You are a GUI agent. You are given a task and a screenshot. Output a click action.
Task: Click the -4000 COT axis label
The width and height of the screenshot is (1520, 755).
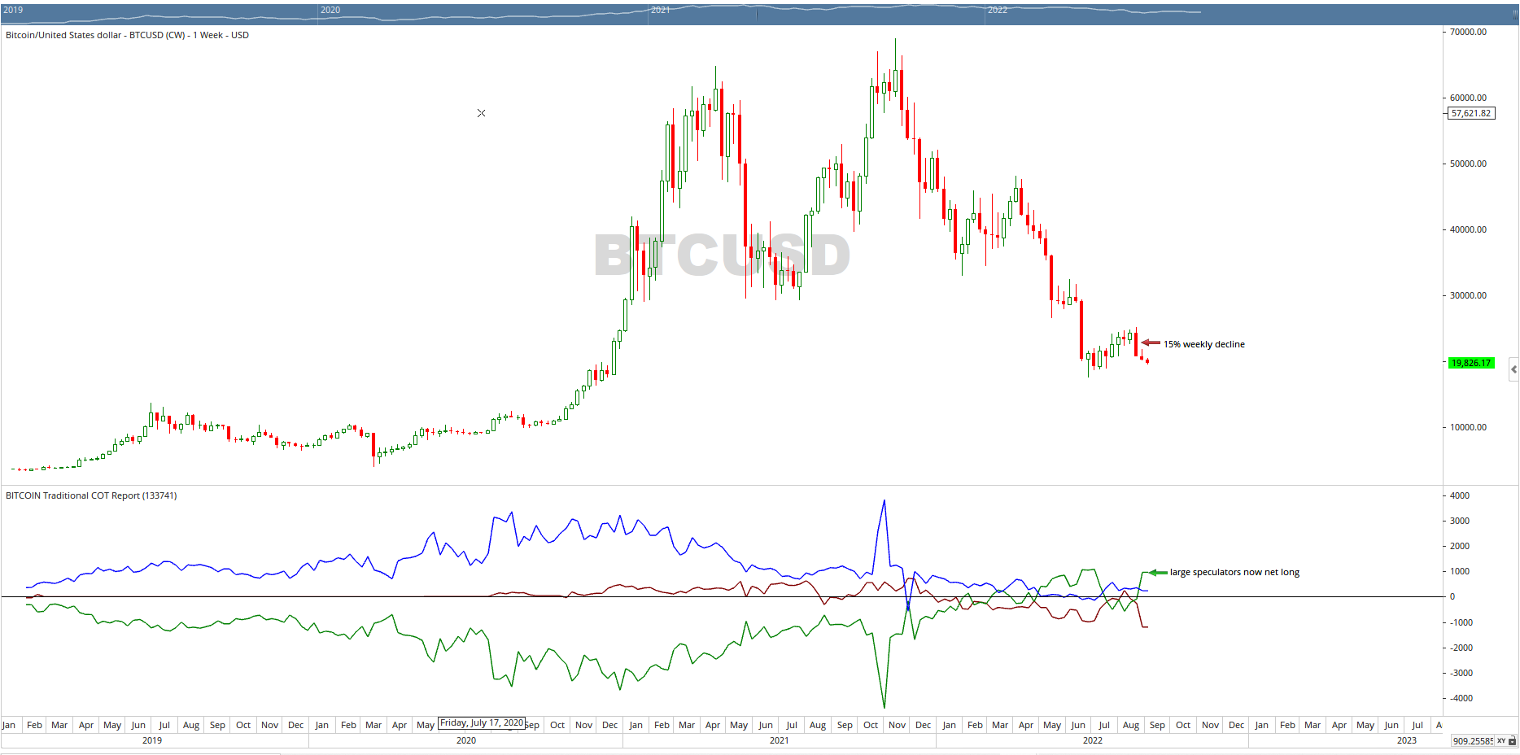point(1461,698)
